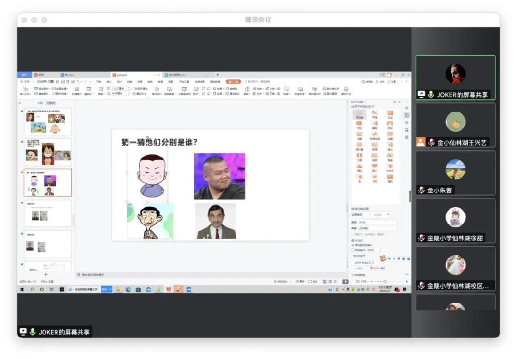Choose the 擦除 transition effect
Screen dimensions: 517x359
tap(374, 124)
